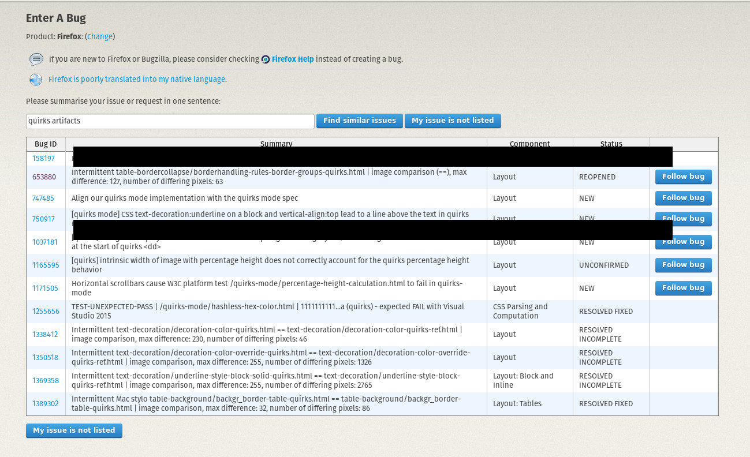Click the Firefox Help logo icon
Screen dimensions: 750x457
(266, 59)
